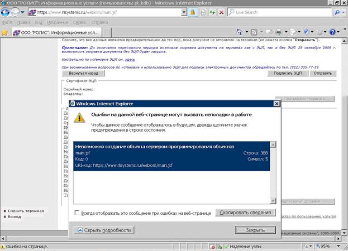348x251 pixels.
Task: Click the Compatibility View page icon
Action: click(x=203, y=12)
